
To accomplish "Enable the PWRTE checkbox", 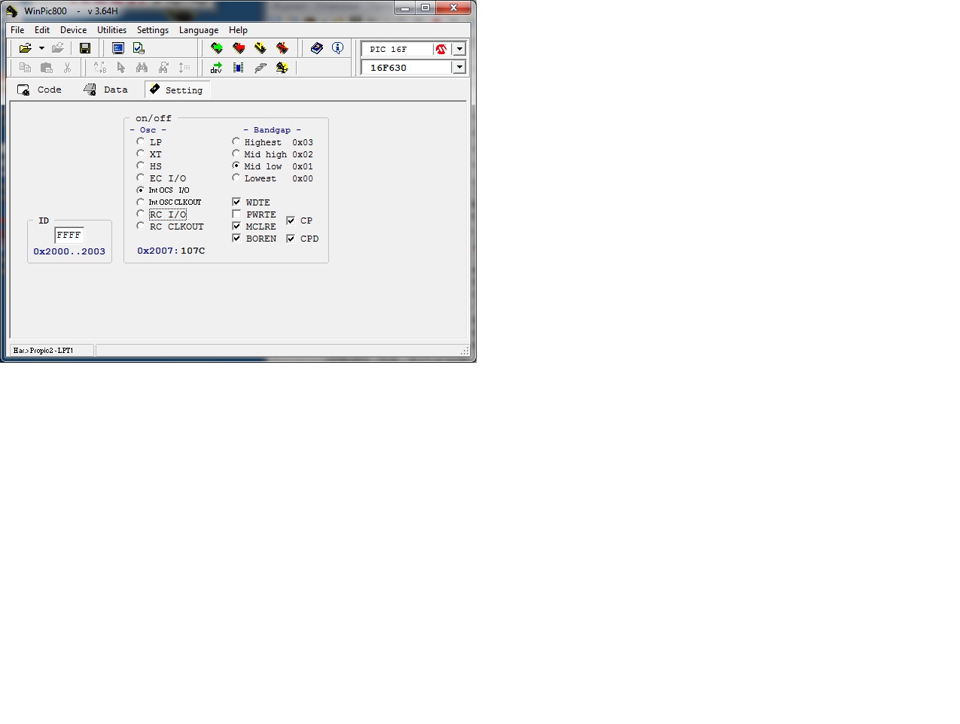I will click(x=236, y=214).
